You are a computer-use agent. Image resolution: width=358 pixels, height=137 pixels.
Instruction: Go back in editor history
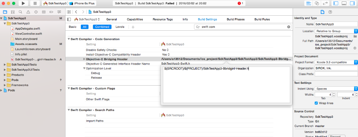tap(76, 12)
